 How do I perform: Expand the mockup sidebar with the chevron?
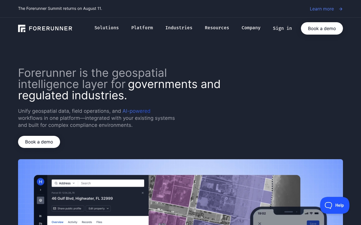[x=41, y=190]
